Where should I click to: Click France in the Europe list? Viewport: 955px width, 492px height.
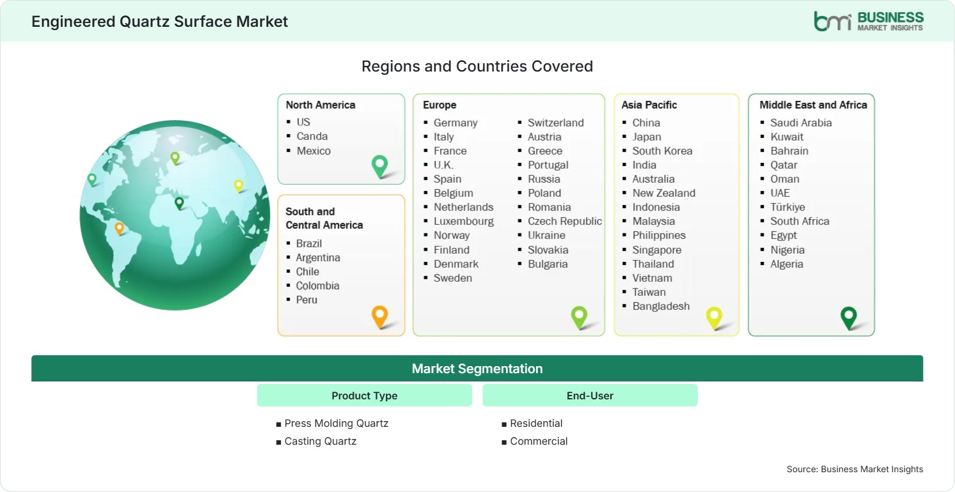pos(450,151)
